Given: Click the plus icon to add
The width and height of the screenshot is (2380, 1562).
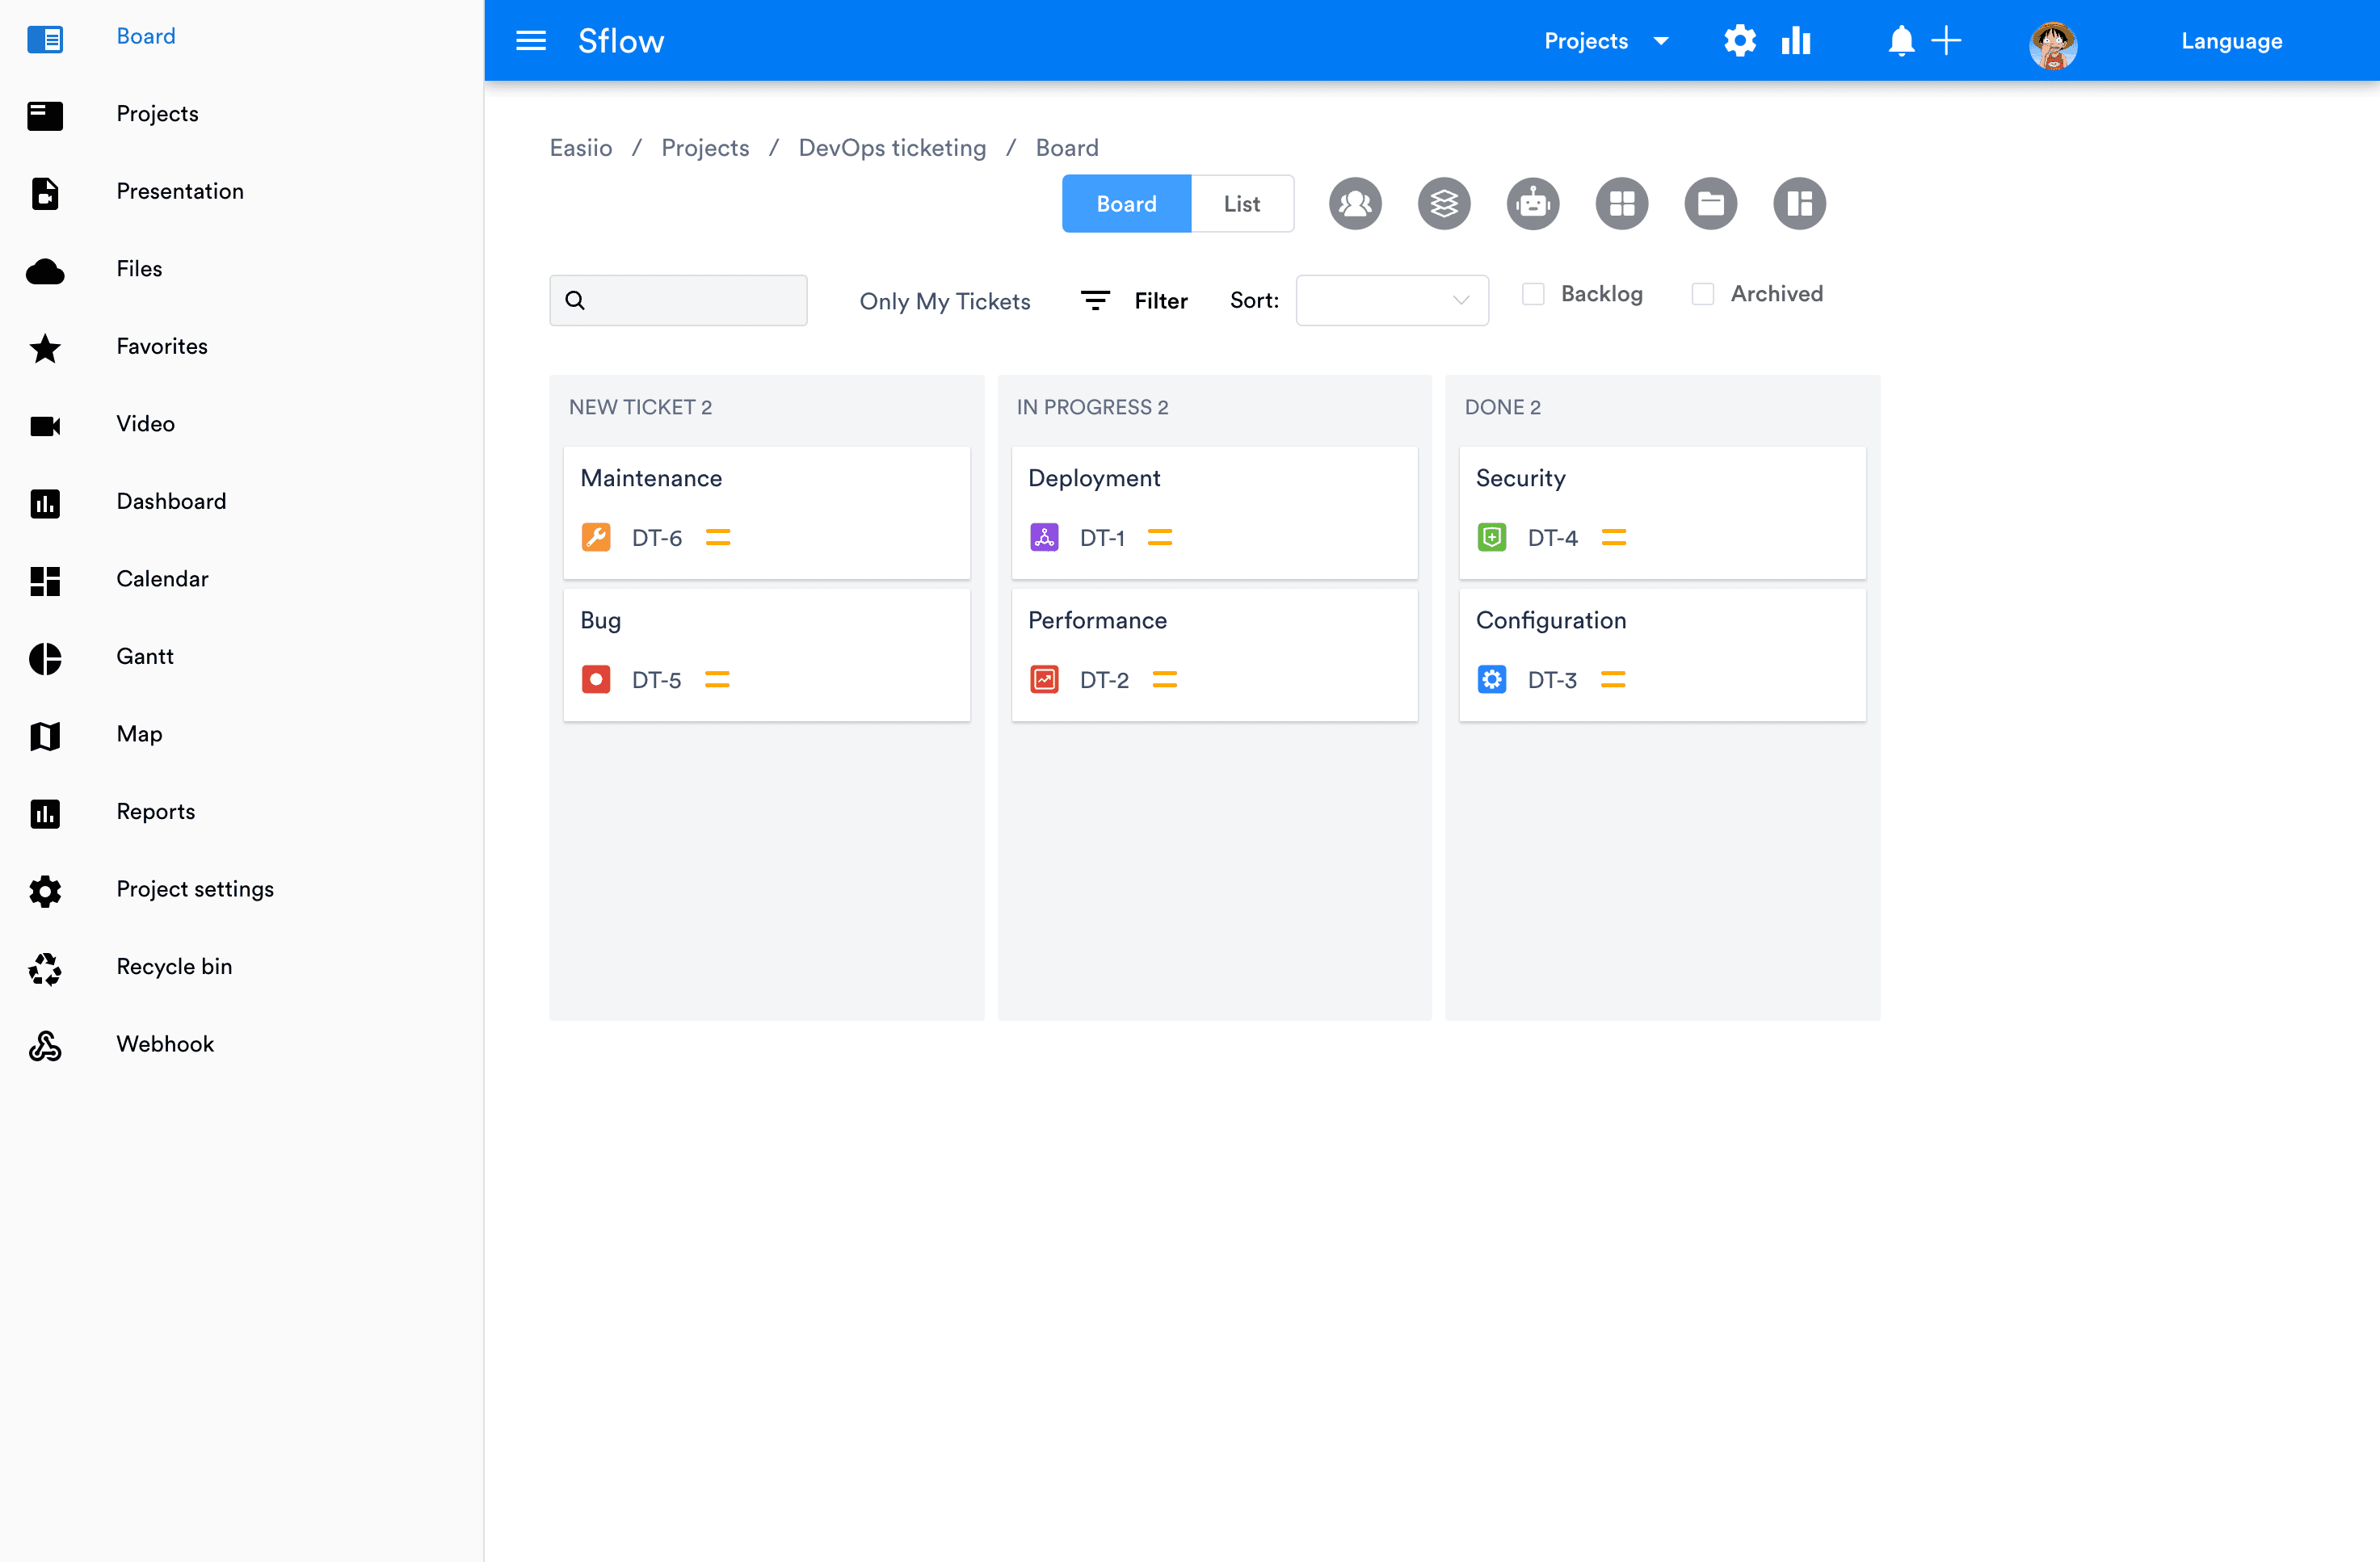Looking at the screenshot, I should pyautogui.click(x=1946, y=41).
